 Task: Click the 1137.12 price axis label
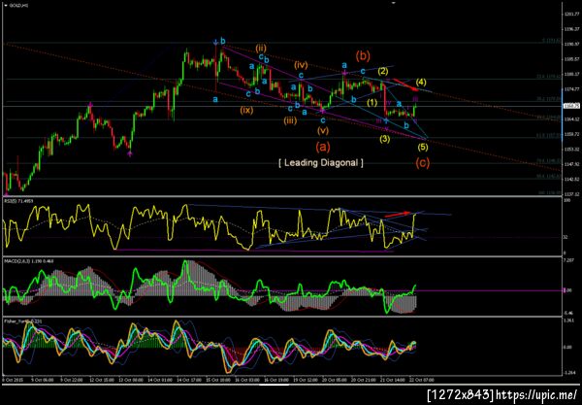click(572, 194)
